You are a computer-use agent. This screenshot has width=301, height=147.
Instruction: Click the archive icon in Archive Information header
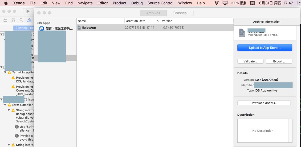(x=242, y=33)
